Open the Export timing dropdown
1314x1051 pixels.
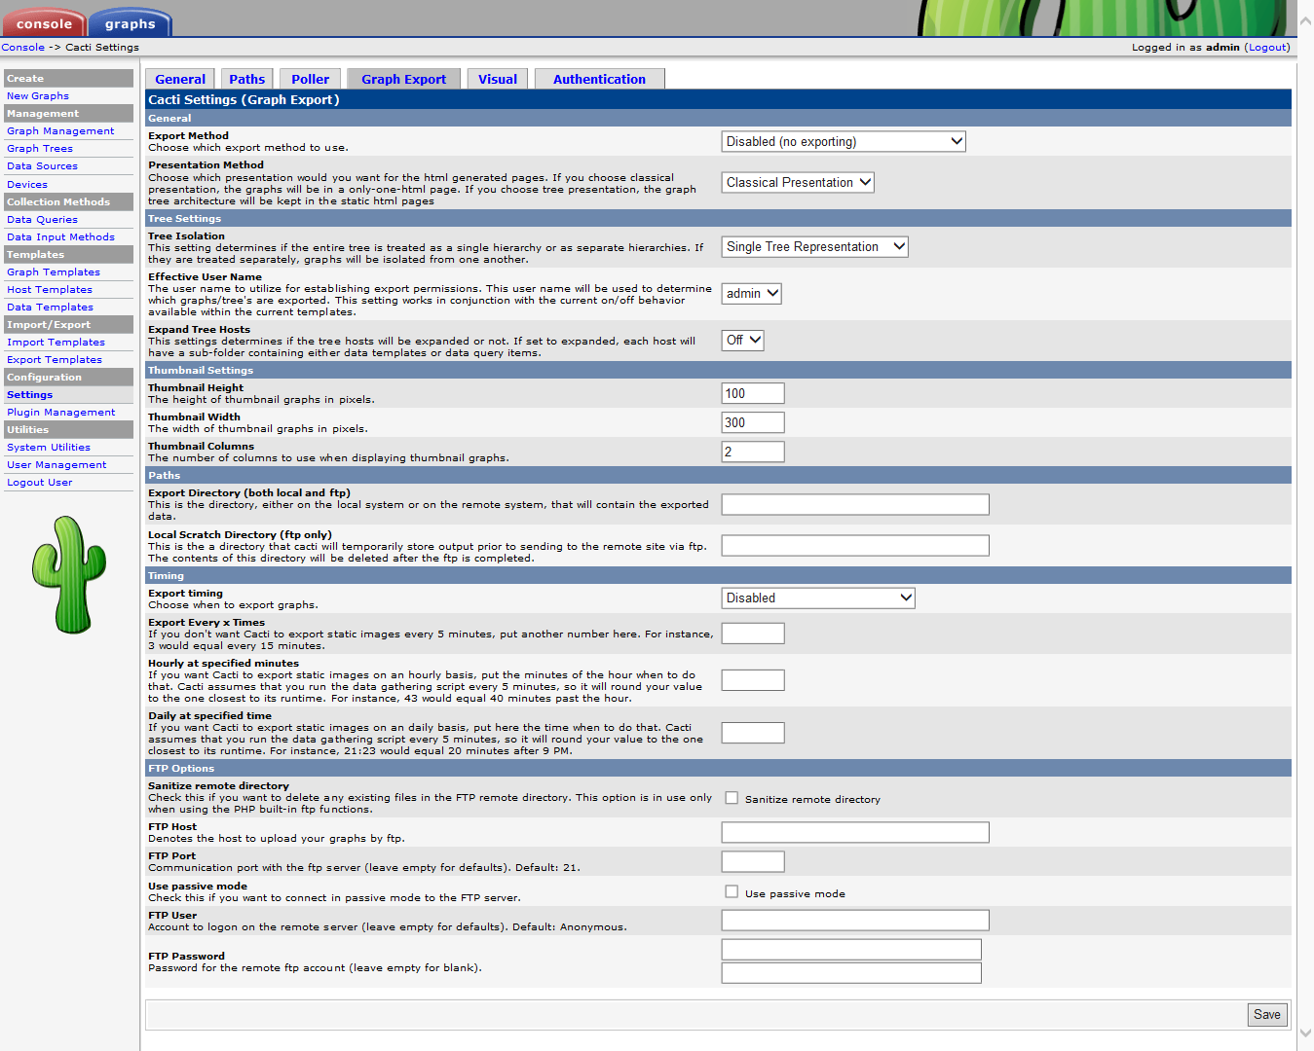pos(818,598)
